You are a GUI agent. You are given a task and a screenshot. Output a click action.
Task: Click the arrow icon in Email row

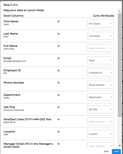58,58
